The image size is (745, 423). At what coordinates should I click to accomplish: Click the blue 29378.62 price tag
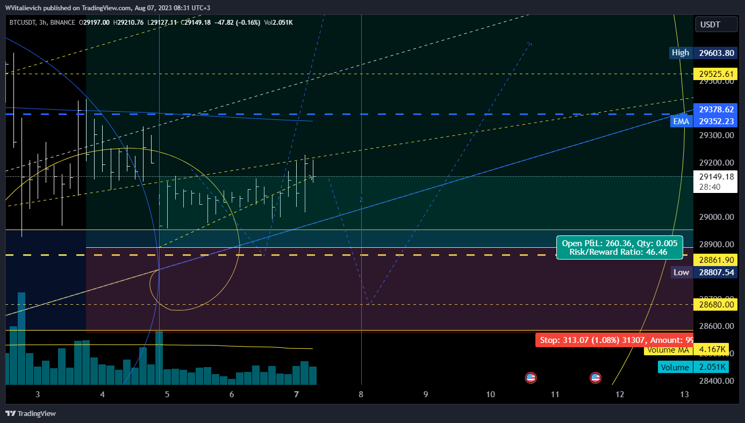pos(717,109)
